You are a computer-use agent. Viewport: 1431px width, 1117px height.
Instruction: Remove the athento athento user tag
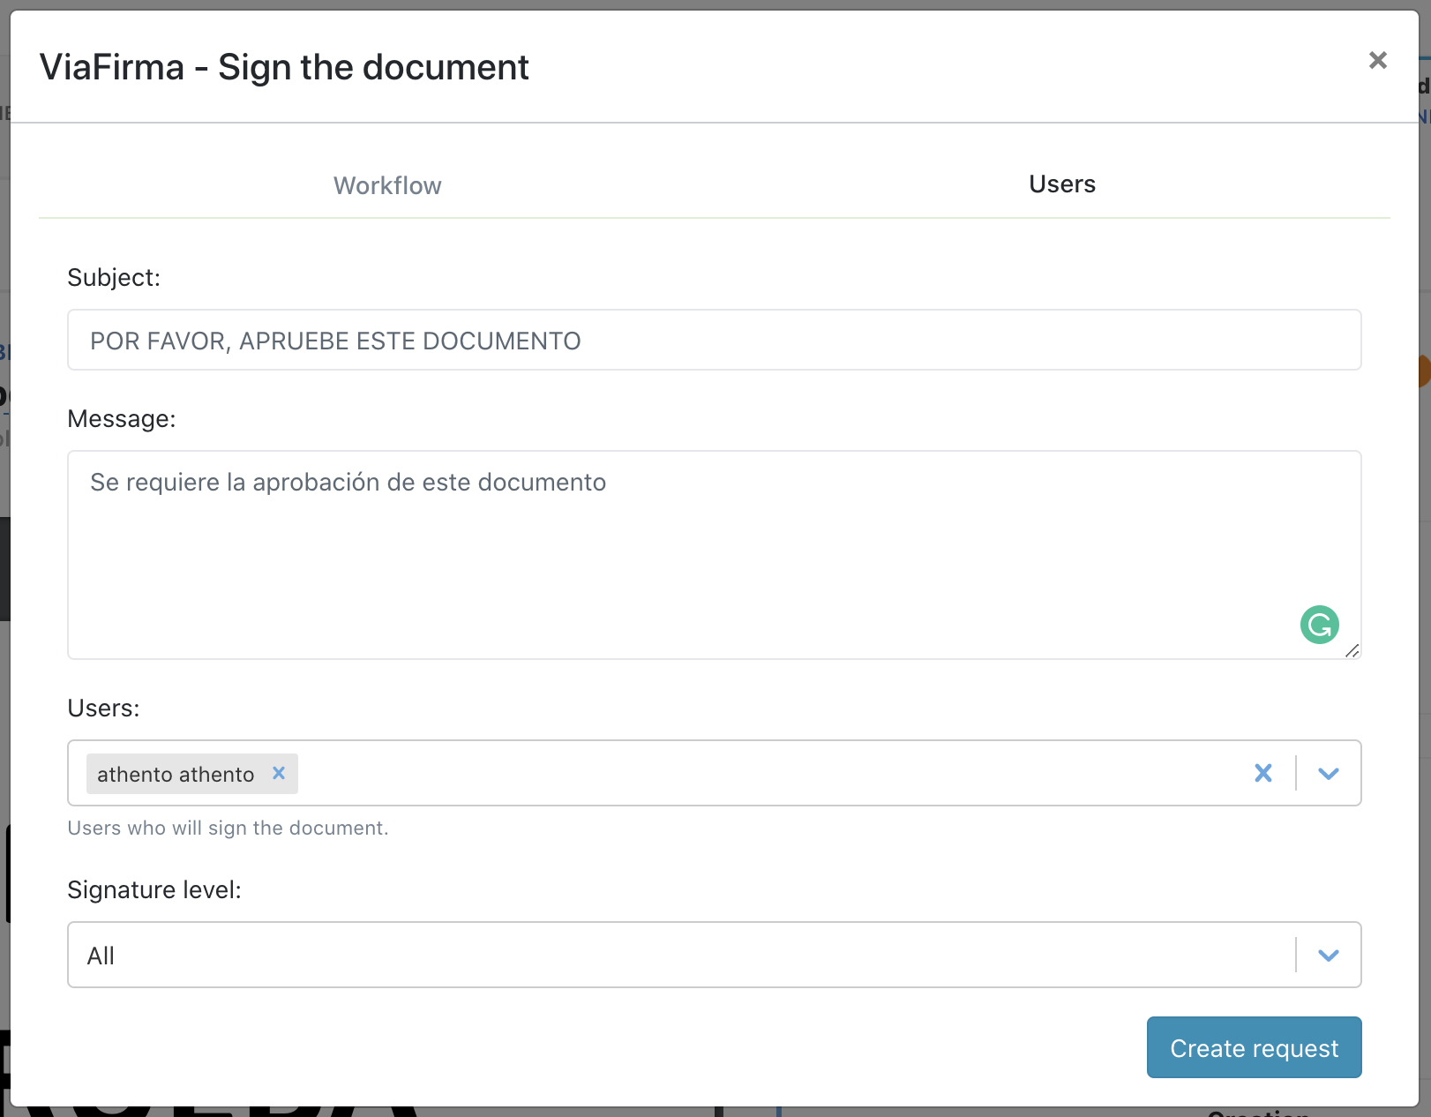(279, 773)
